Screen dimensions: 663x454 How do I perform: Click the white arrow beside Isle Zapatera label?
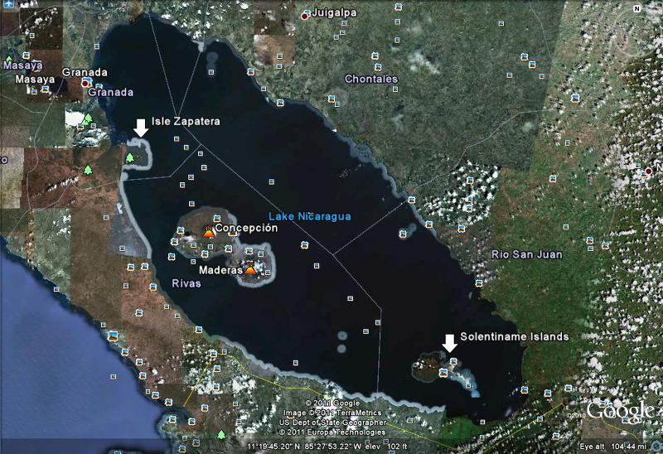point(141,128)
